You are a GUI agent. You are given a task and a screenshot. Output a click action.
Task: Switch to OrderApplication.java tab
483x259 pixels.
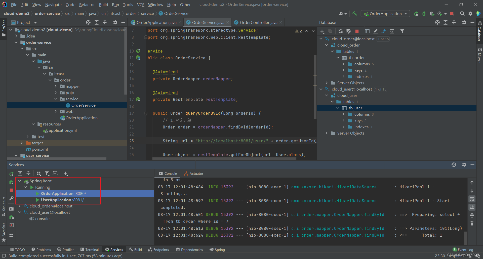(156, 22)
